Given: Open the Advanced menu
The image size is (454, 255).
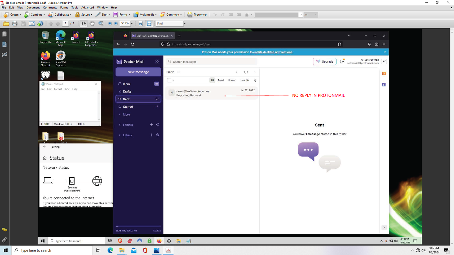Looking at the screenshot, I should coord(87,8).
